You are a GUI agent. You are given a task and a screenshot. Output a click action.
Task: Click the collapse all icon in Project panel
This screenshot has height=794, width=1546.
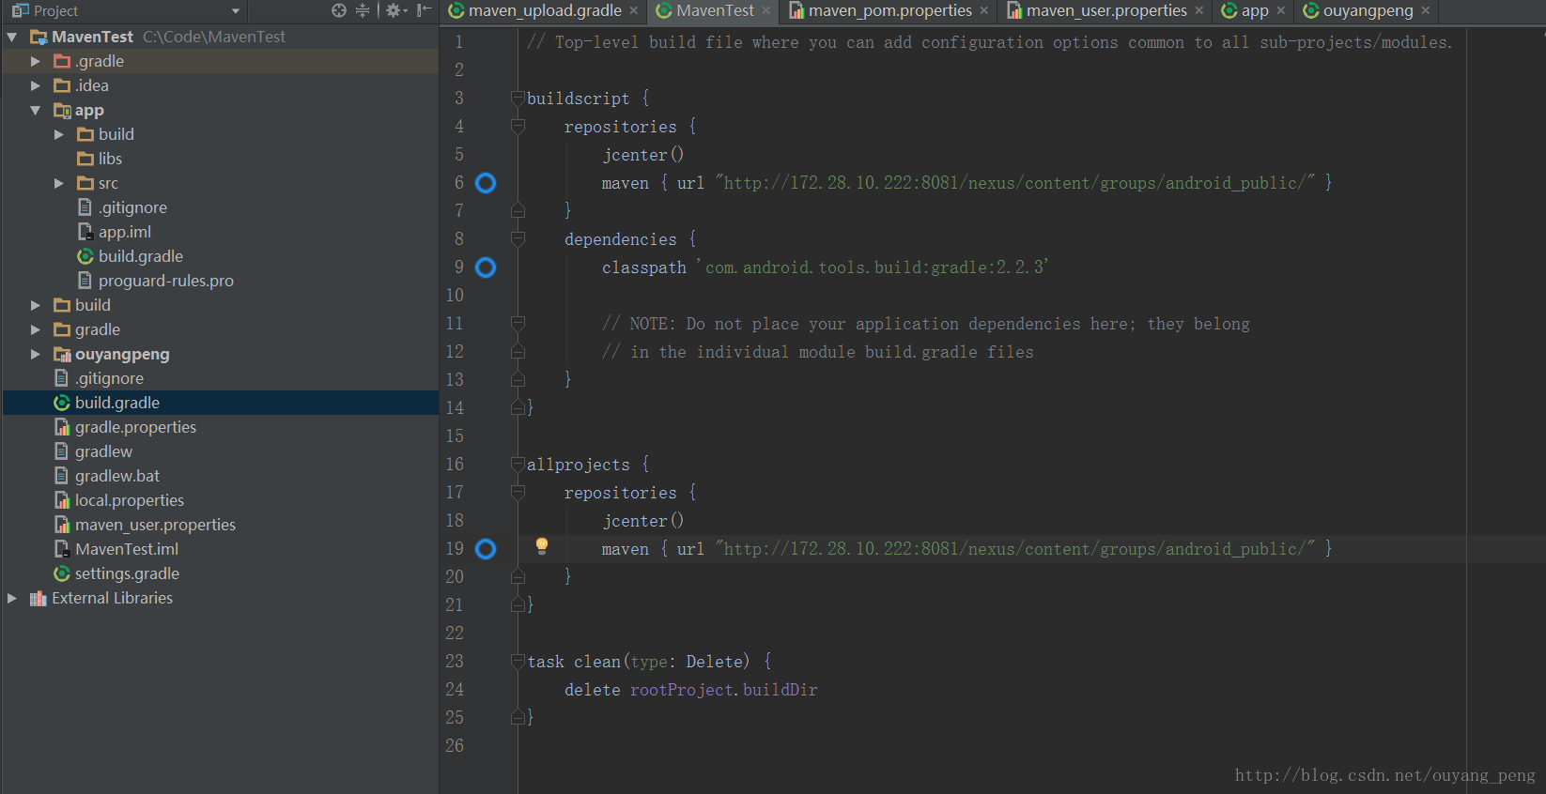point(363,10)
